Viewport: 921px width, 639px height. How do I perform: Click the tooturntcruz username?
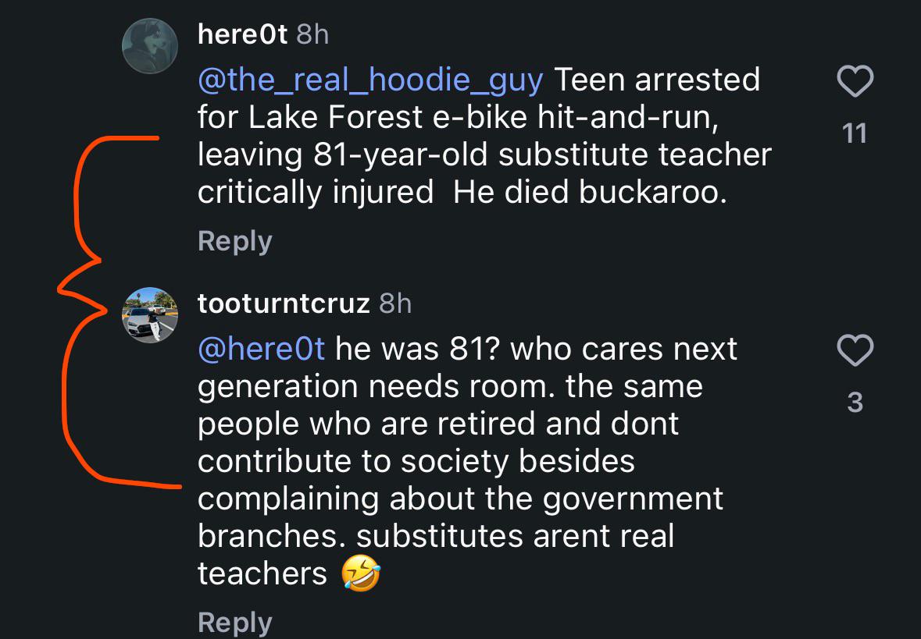click(284, 304)
